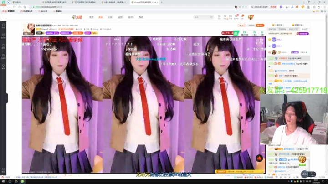
Task: Click the heart icon in left sidebar
Action: tap(3, 26)
